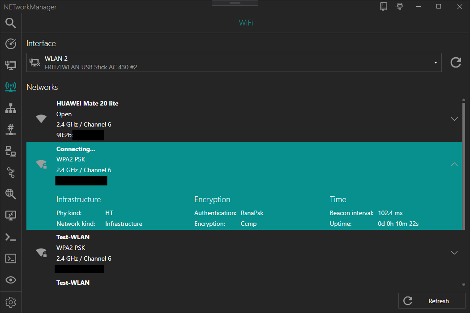Select the WiFi tool in the sidebar
The width and height of the screenshot is (470, 313).
pyautogui.click(x=10, y=87)
